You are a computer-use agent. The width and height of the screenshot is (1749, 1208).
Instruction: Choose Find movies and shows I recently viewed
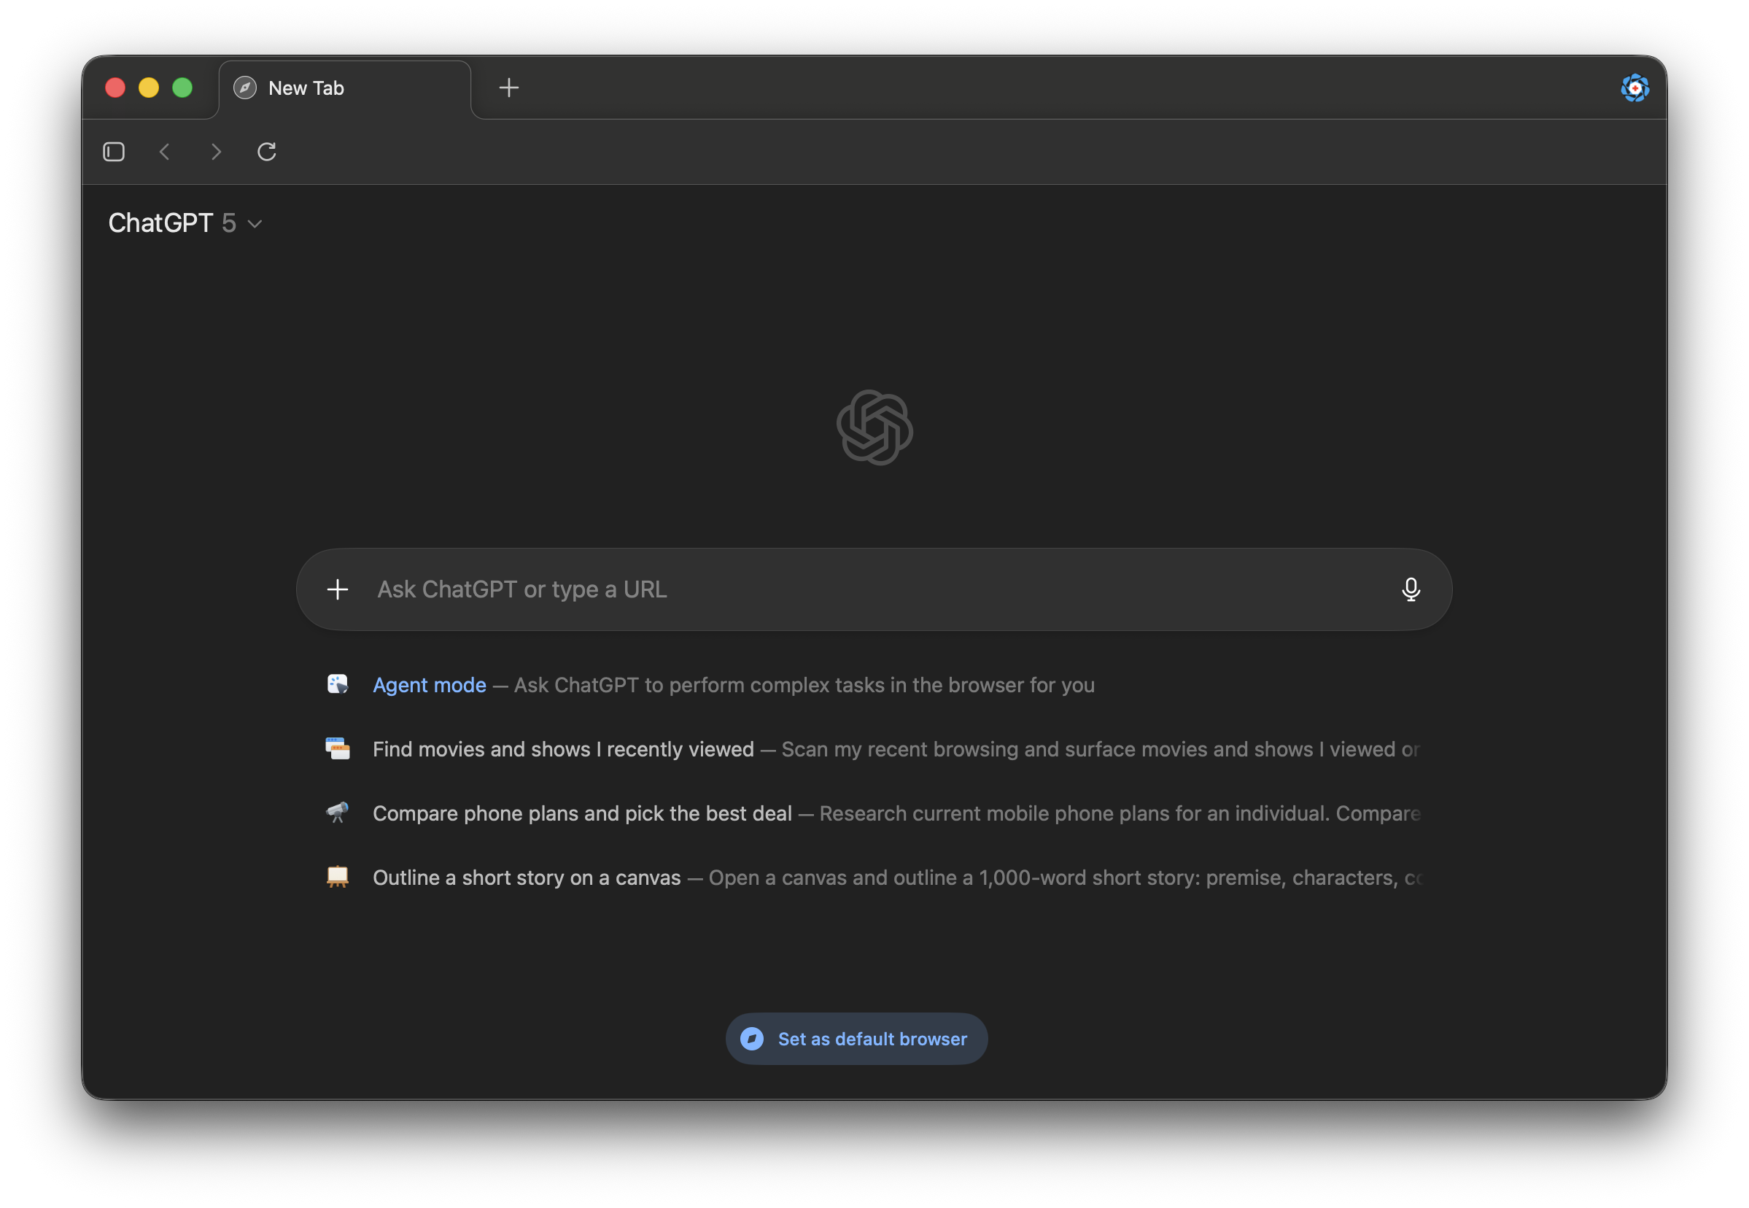tap(562, 749)
